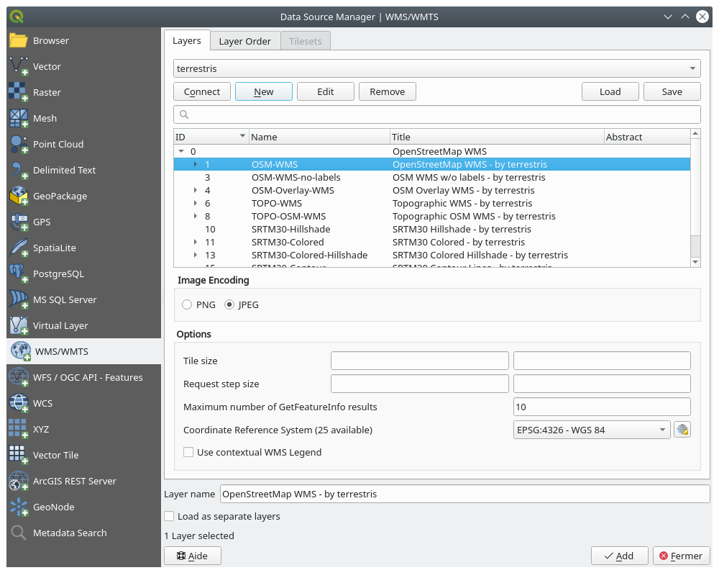This screenshot has width=719, height=583.
Task: Open the PostgreSQL data source icon
Action: pyautogui.click(x=19, y=274)
